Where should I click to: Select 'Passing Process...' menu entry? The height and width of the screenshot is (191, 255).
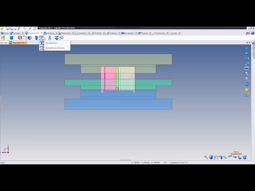(52, 43)
